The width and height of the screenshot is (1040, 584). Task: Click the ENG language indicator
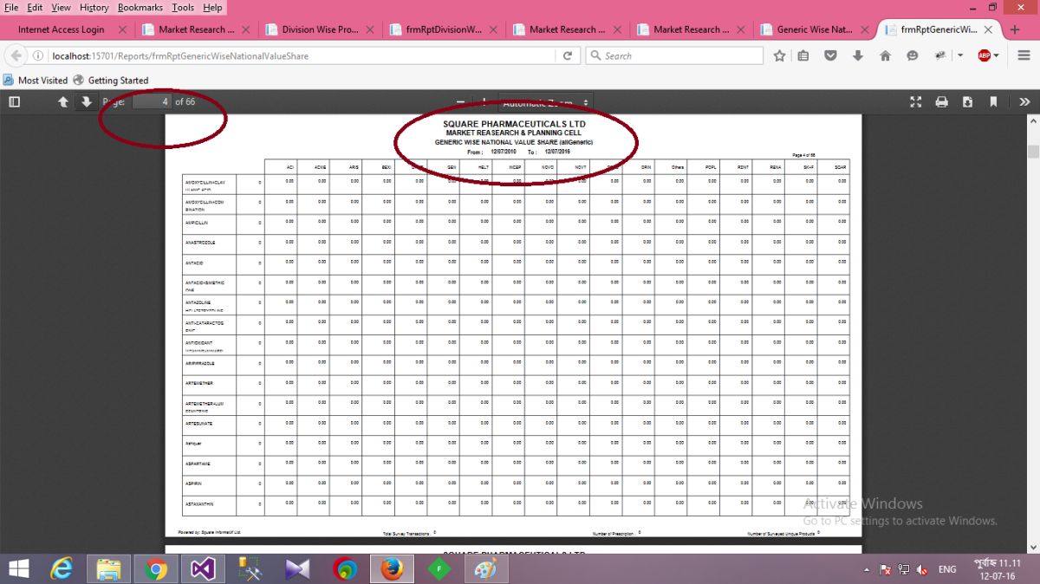pyautogui.click(x=947, y=569)
